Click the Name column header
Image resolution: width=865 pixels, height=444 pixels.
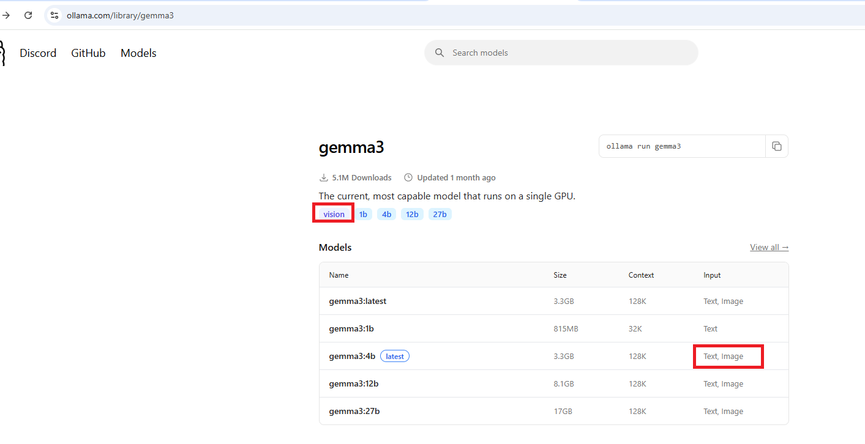[339, 275]
